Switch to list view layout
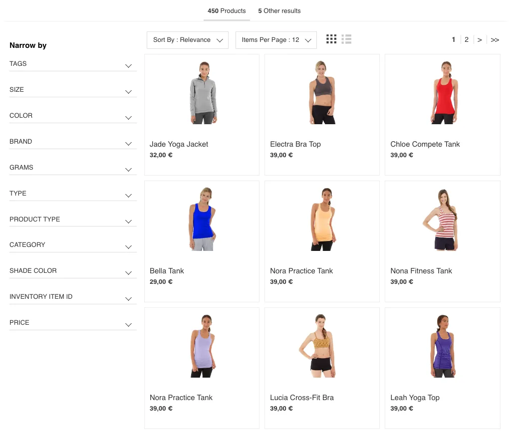 point(346,39)
